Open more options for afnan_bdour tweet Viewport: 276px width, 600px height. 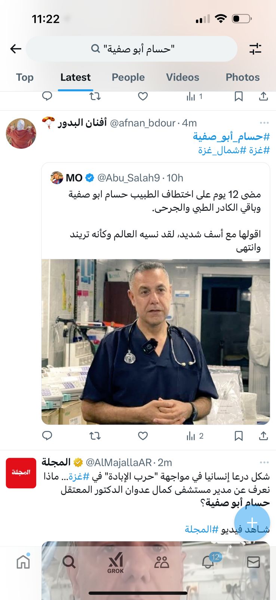(264, 123)
